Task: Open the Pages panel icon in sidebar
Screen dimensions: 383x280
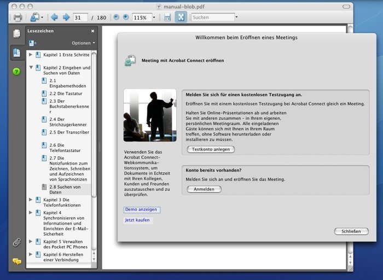Action: point(16,33)
